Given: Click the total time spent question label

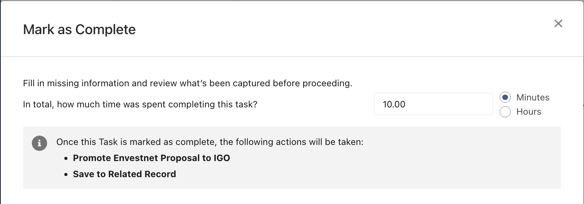Looking at the screenshot, I should 140,104.
